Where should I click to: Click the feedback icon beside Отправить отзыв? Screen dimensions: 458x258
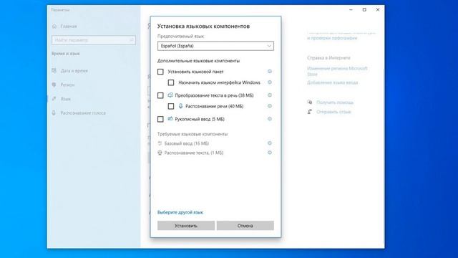[x=310, y=112]
